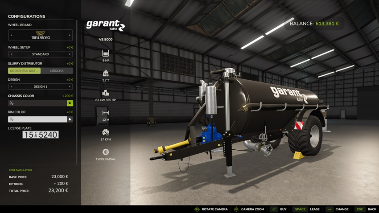Click the tank capacity 8 M³ icon
The width and height of the screenshot is (379, 213).
click(105, 53)
